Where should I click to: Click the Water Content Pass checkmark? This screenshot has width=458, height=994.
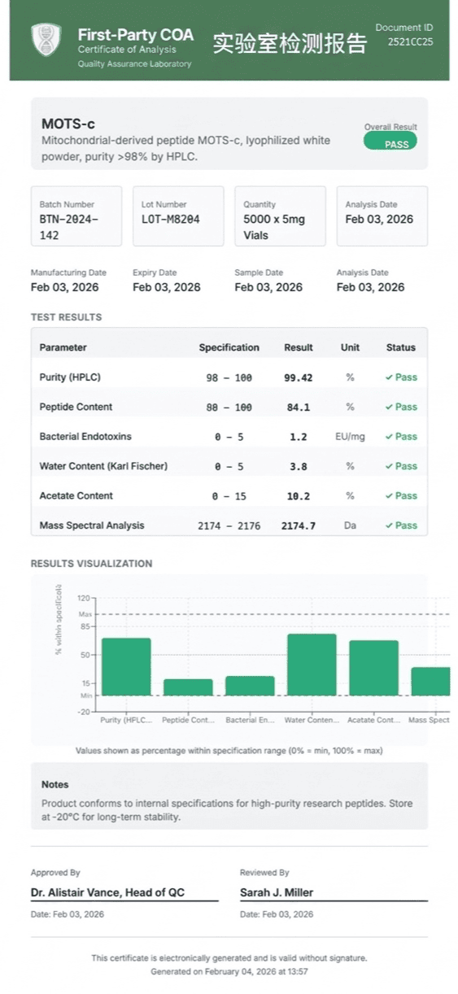coord(389,466)
